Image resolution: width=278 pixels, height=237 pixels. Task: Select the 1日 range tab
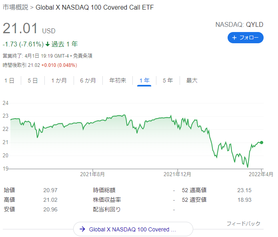tap(9, 80)
